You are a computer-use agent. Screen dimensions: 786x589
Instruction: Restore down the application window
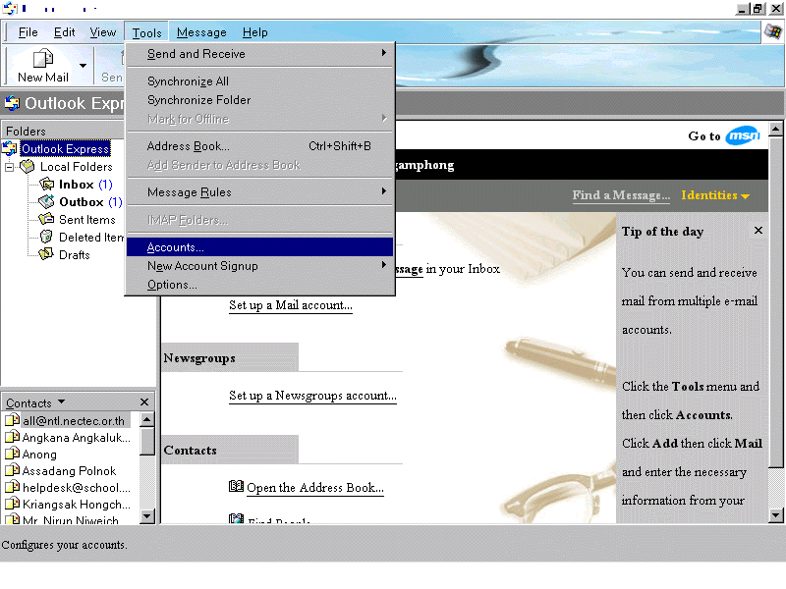(758, 9)
